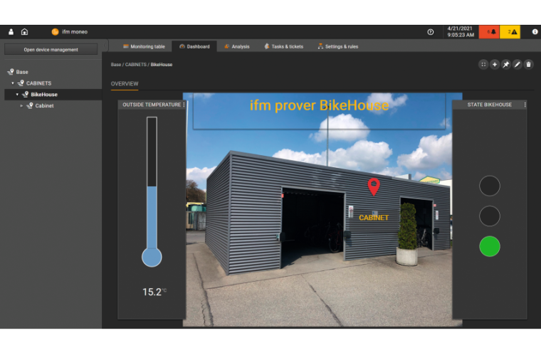541x360 pixels.
Task: Open the help question mark icon
Action: click(430, 32)
